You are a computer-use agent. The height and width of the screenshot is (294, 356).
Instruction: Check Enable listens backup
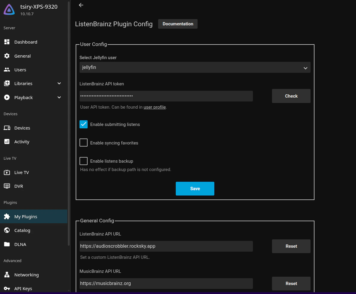click(84, 161)
